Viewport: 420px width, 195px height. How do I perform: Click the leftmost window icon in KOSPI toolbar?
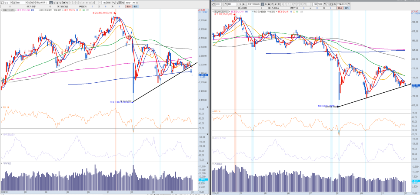click(2, 3)
